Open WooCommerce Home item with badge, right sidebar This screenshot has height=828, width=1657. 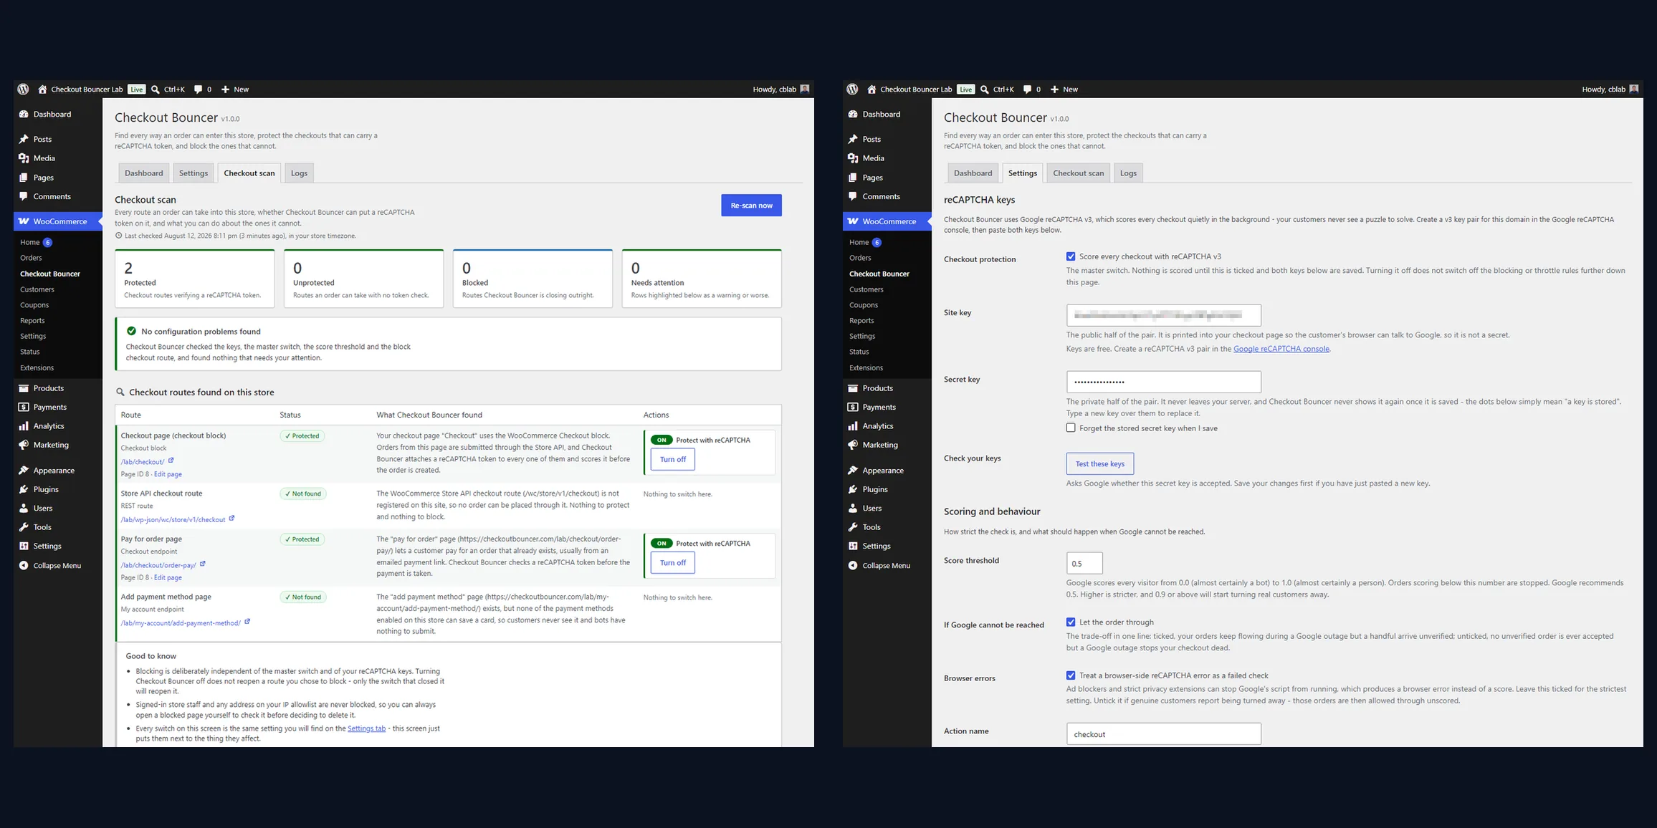coord(865,242)
